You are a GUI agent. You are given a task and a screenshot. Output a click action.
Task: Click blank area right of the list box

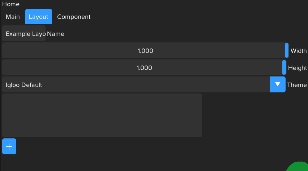pyautogui.click(x=253, y=115)
